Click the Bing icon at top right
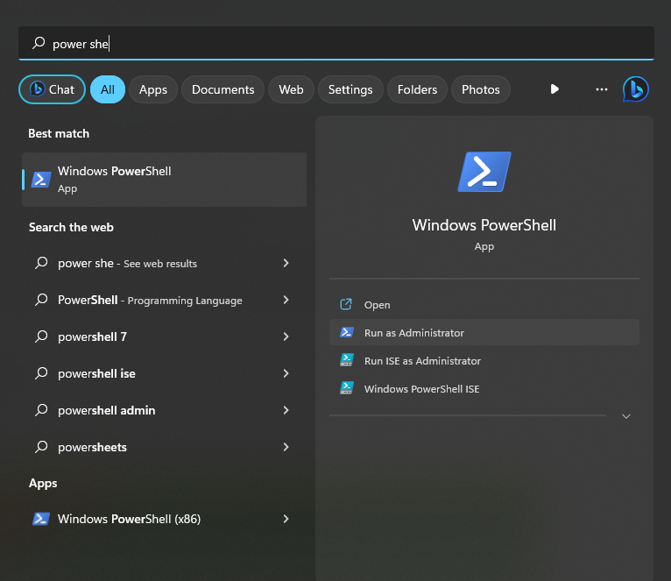The width and height of the screenshot is (671, 581). [x=635, y=89]
